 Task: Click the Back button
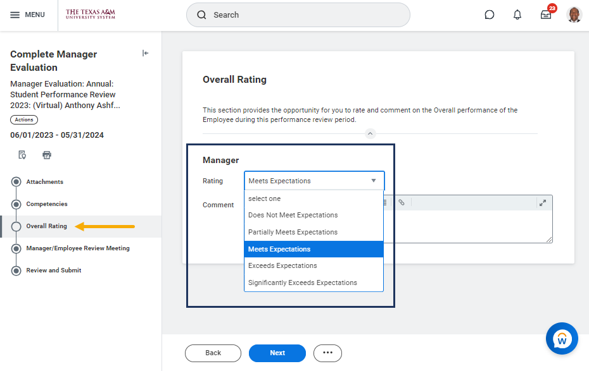[213, 353]
